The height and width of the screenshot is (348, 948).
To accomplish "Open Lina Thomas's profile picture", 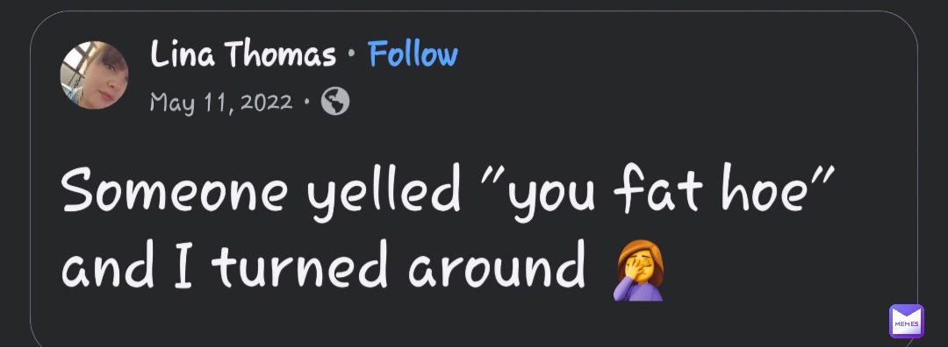I will 94,75.
